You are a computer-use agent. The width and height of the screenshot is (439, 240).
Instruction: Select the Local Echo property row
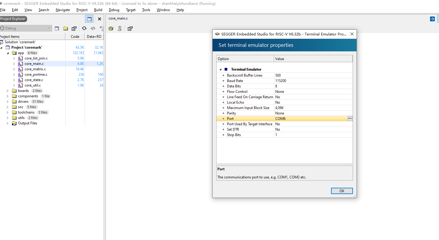284,102
